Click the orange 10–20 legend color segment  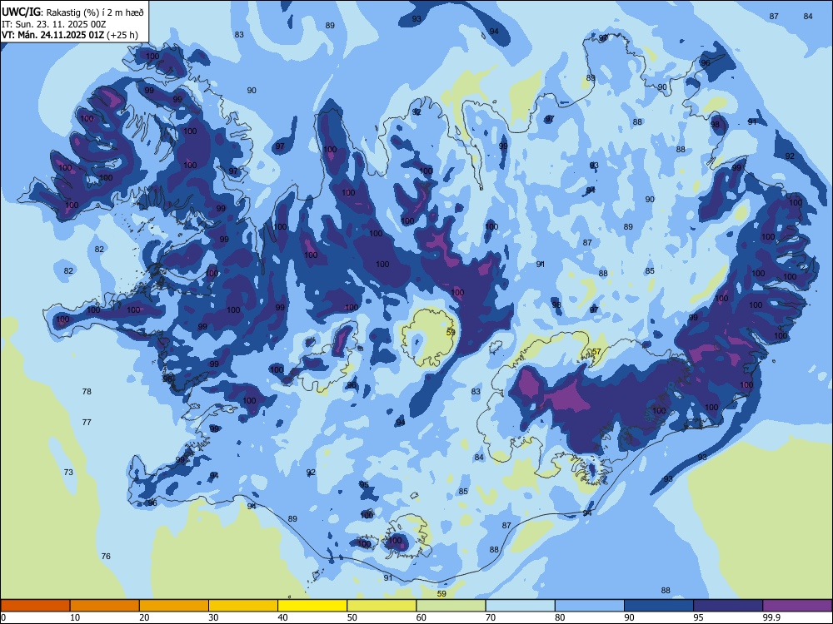[105, 606]
